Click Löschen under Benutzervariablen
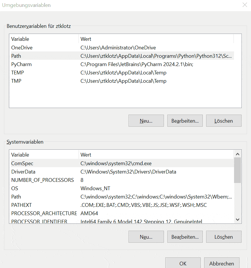Image resolution: width=251 pixels, height=268 pixels. [x=224, y=121]
